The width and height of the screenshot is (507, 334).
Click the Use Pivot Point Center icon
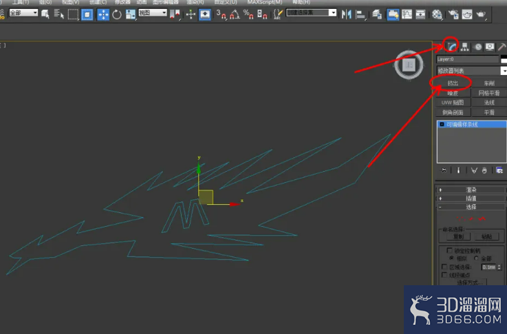175,14
